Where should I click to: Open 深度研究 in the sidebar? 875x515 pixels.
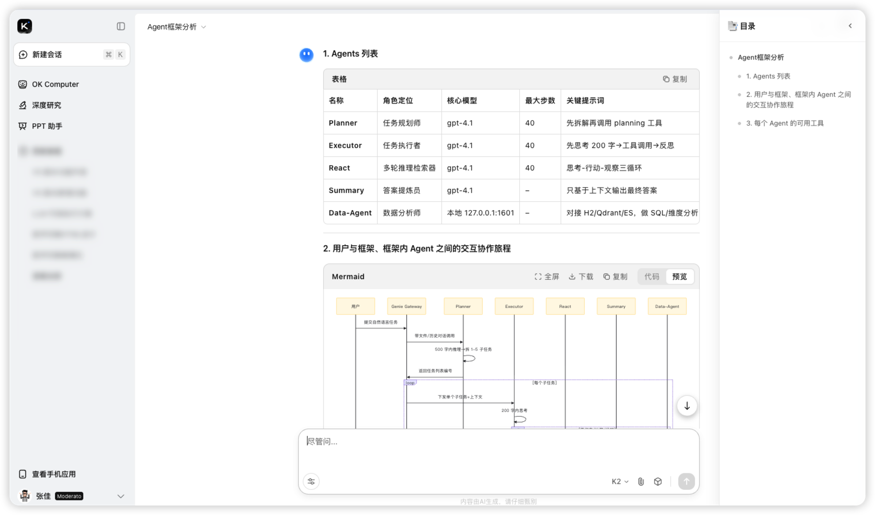tap(46, 105)
